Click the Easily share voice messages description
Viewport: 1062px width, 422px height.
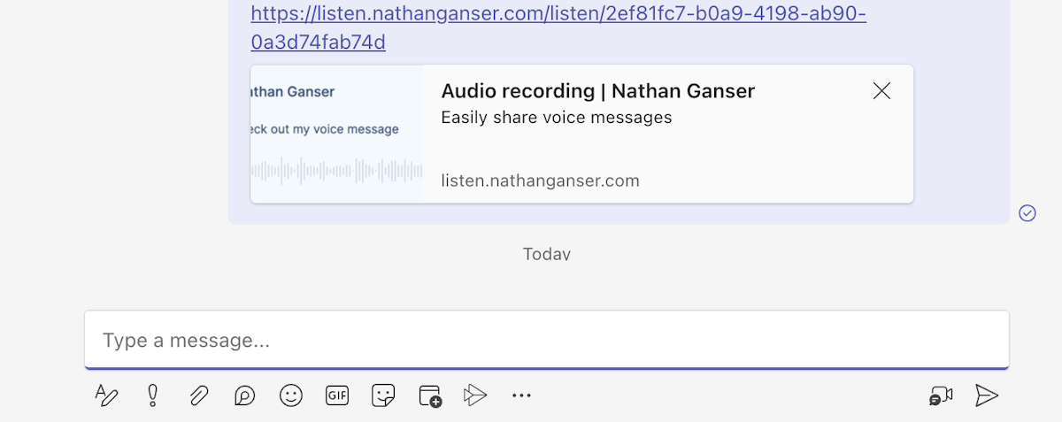pos(556,118)
